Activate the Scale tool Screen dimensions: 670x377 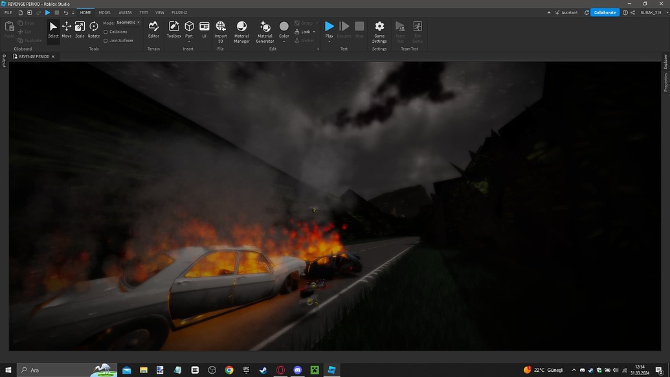tap(80, 27)
